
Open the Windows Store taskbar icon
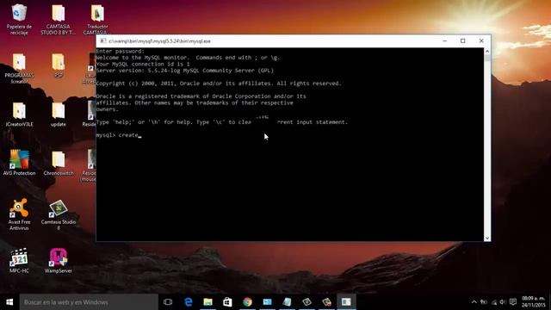coord(227,302)
